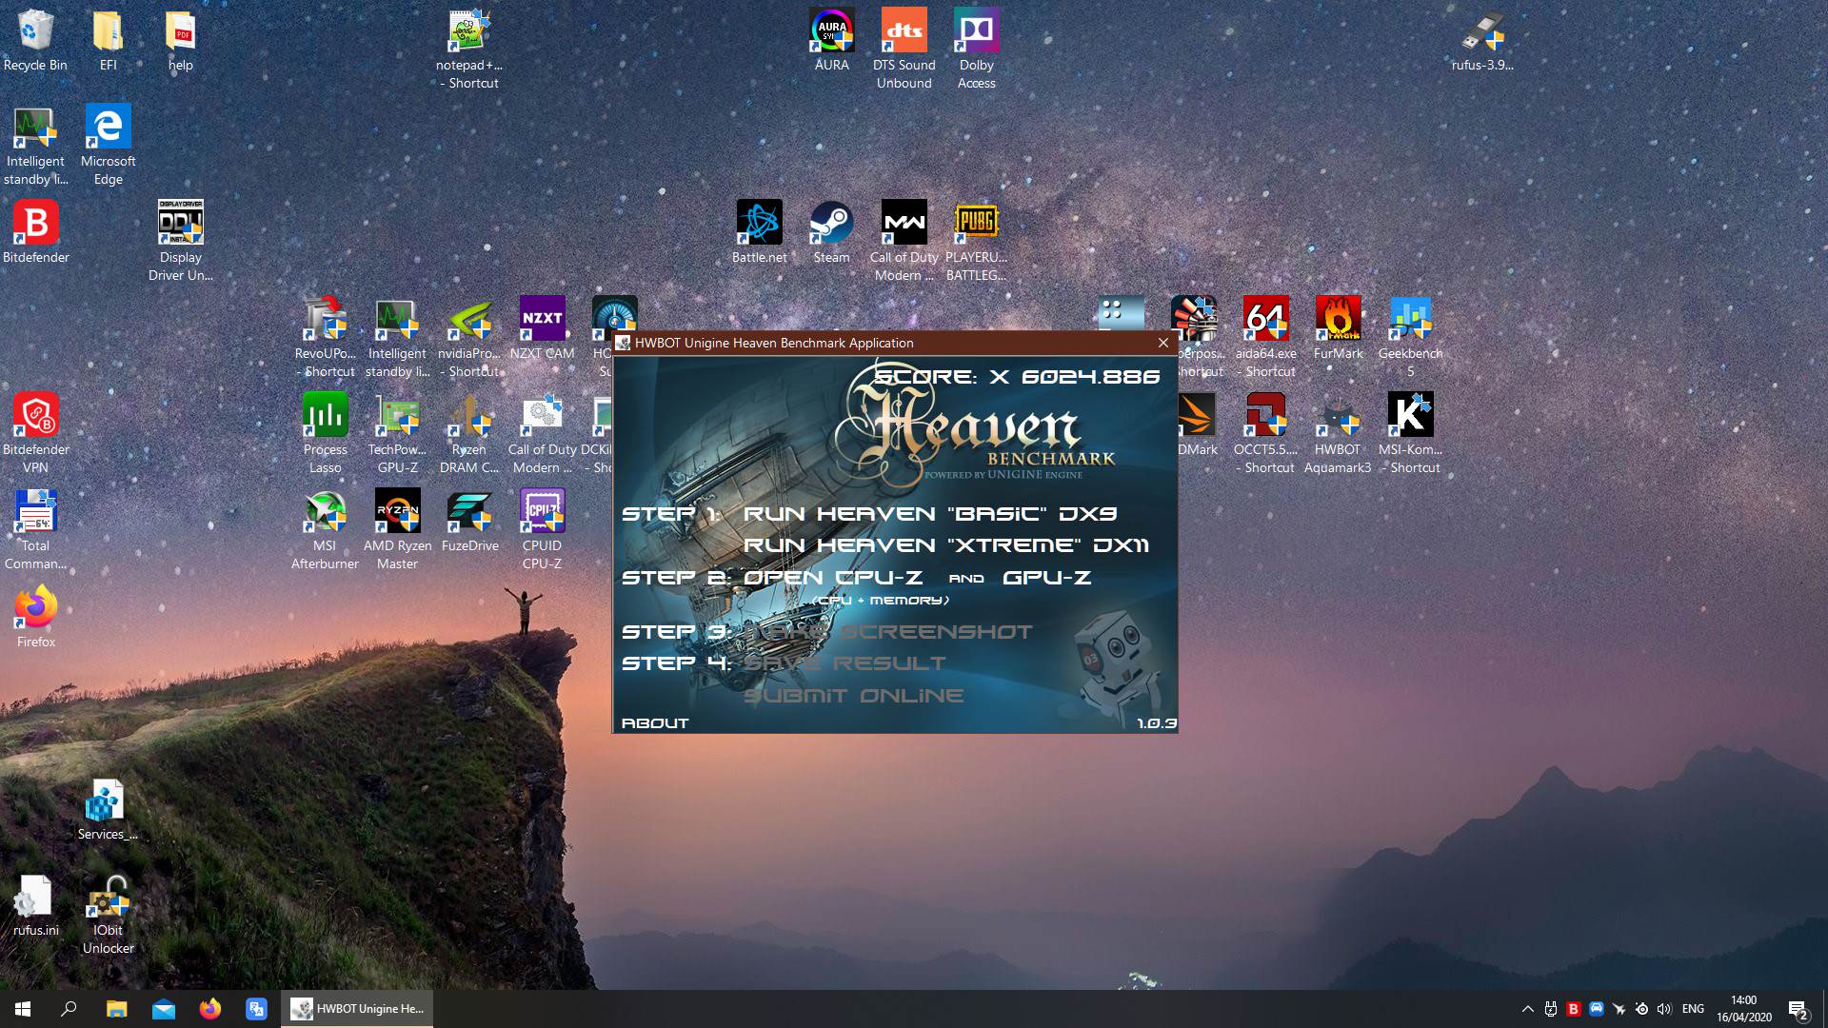Open the Mail app on taskbar
Viewport: 1828px width, 1028px height.
pos(163,1009)
